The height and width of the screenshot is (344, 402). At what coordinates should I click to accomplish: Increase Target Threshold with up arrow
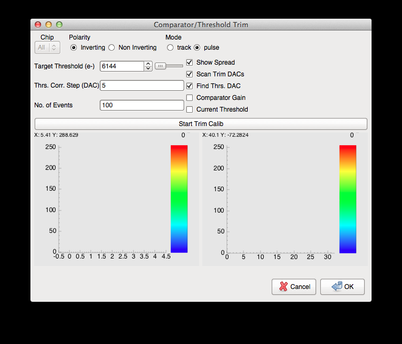coord(148,64)
